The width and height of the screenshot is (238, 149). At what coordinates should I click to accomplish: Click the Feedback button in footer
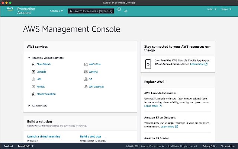click(x=9, y=146)
